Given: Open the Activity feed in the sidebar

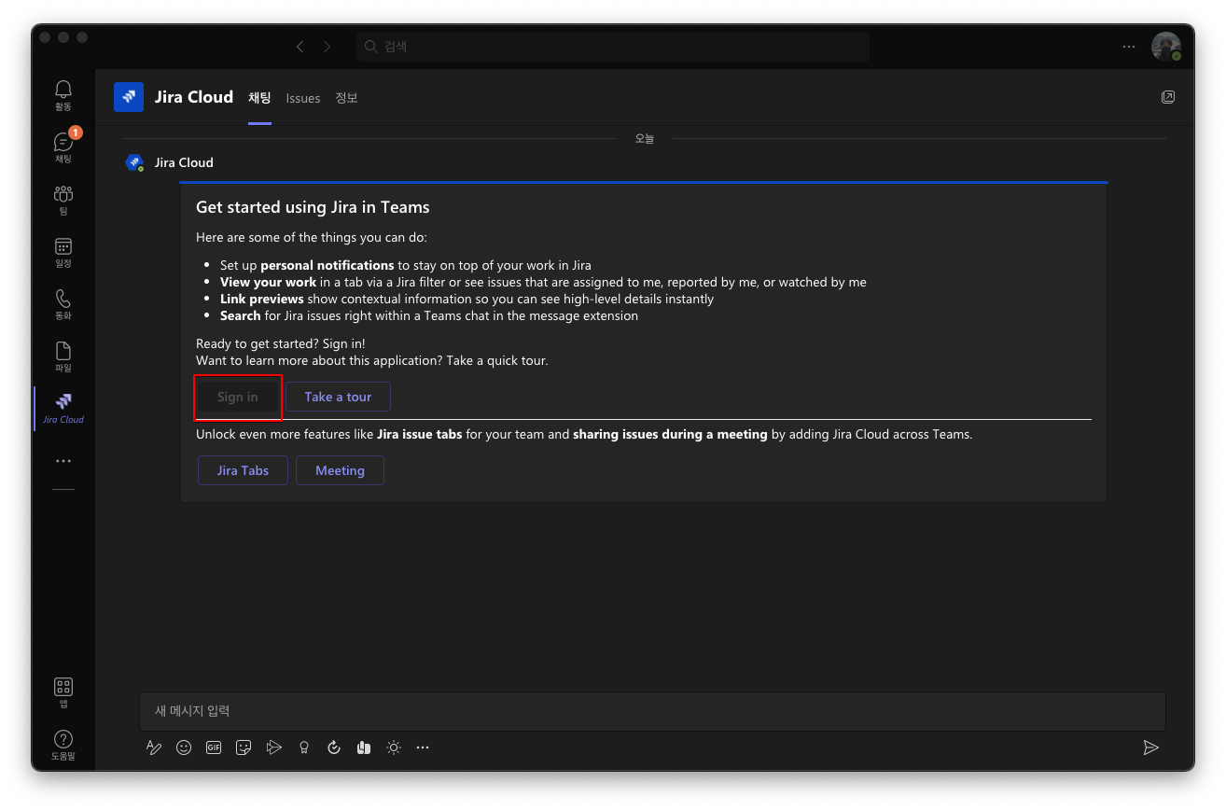Looking at the screenshot, I should point(63,95).
